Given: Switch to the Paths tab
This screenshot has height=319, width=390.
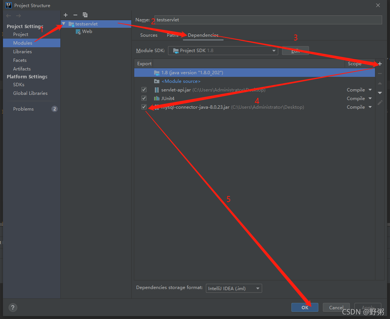Looking at the screenshot, I should point(172,35).
